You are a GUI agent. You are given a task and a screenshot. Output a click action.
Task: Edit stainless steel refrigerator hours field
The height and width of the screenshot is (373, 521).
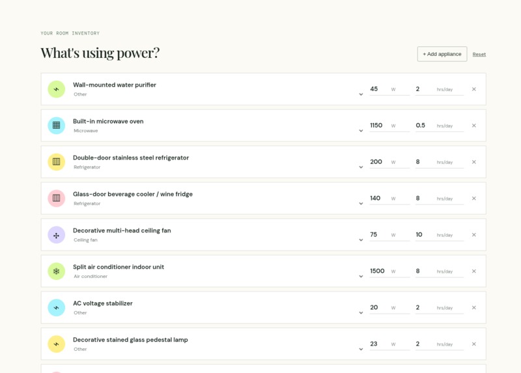[x=439, y=161]
